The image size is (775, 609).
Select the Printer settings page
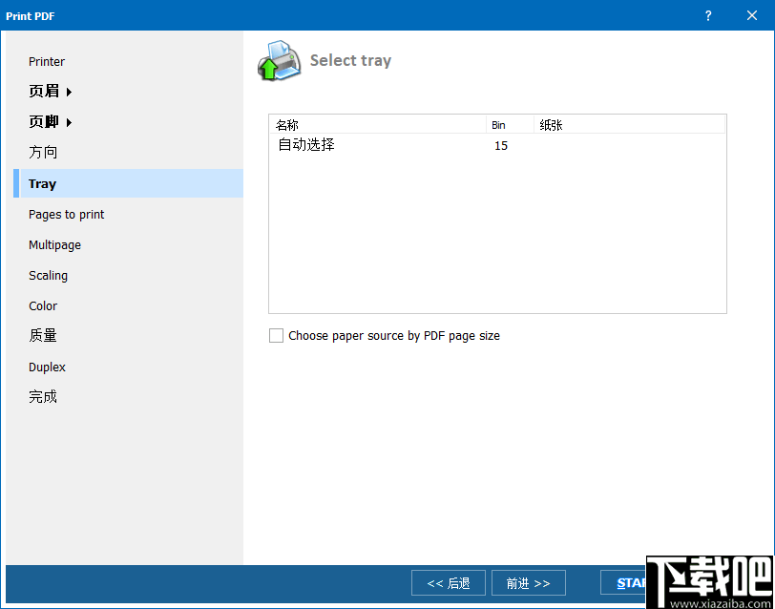(x=46, y=61)
